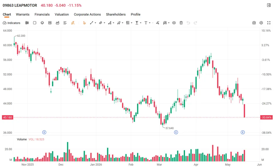This screenshot has height=167, width=274.
Task: Select the text annotation T tool
Action: pyautogui.click(x=146, y=23)
